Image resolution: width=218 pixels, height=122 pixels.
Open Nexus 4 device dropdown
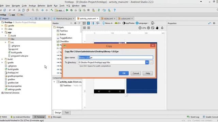(x=108, y=23)
